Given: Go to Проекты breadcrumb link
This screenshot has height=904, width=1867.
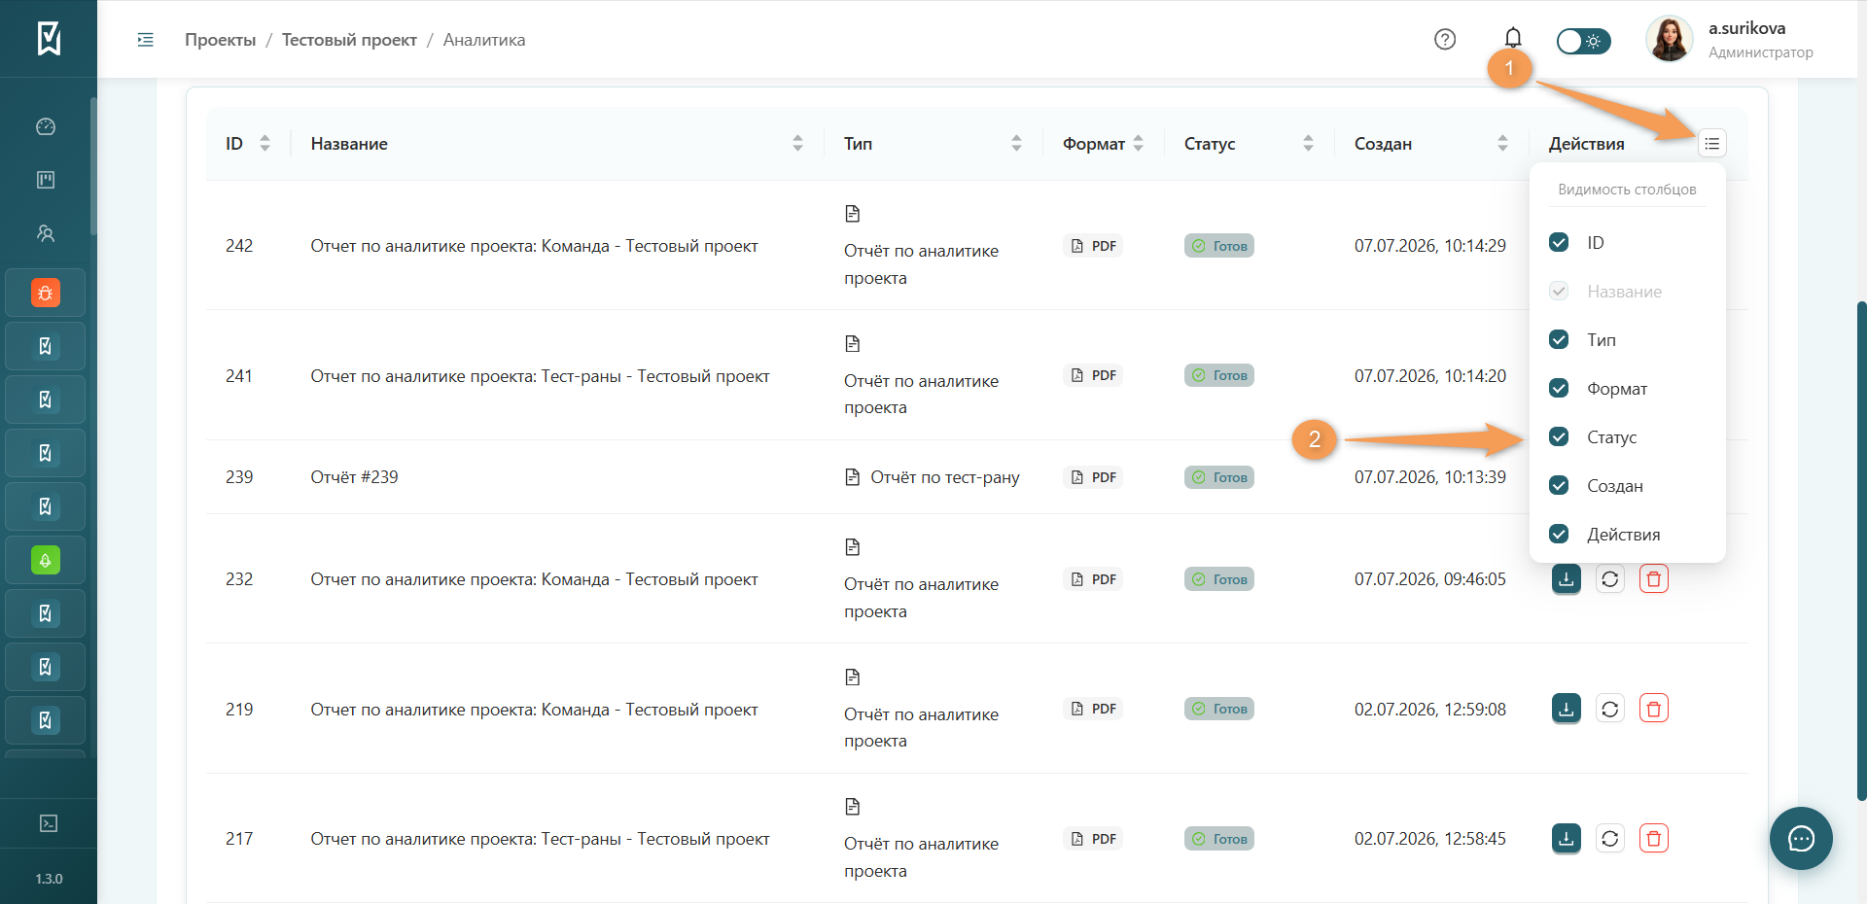Looking at the screenshot, I should [221, 40].
